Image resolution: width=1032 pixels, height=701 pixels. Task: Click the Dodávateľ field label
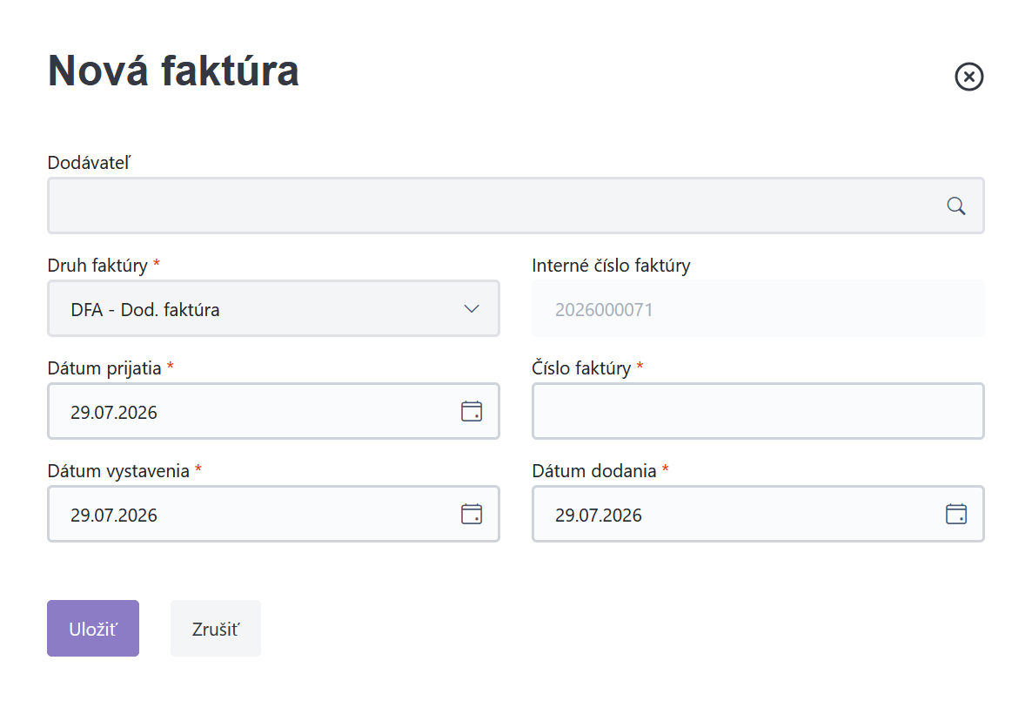pyautogui.click(x=90, y=163)
